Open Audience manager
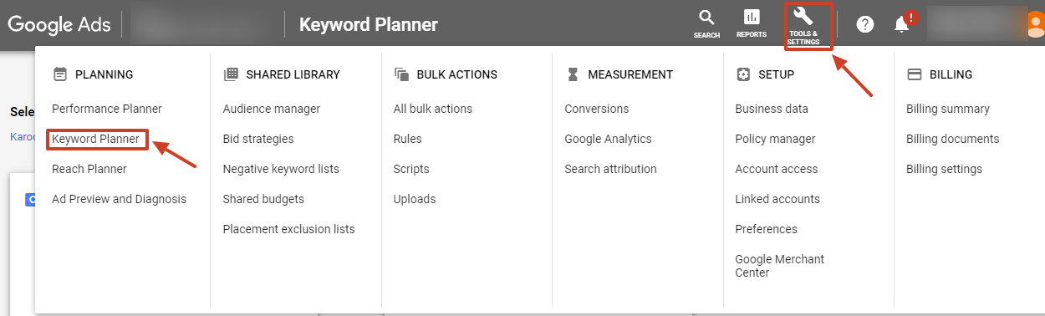1045x316 pixels. pos(272,109)
